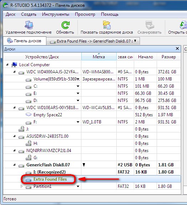Image resolution: width=187 pixels, height=205 pixels.
Task: Click Показать содержимое диска toolbar icon
Action: pyautogui.click(x=107, y=25)
